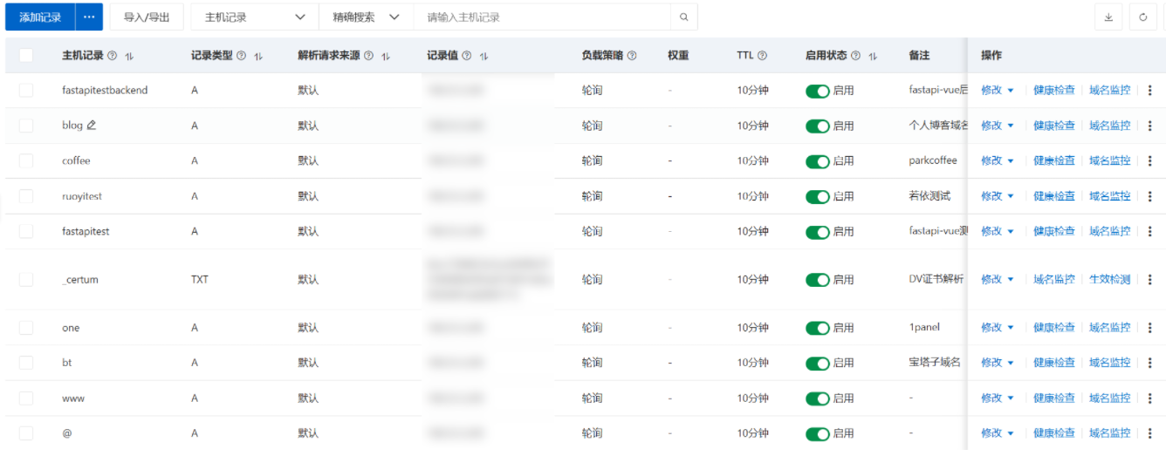
Task: Sort by 启用状态 column
Action: pos(873,56)
